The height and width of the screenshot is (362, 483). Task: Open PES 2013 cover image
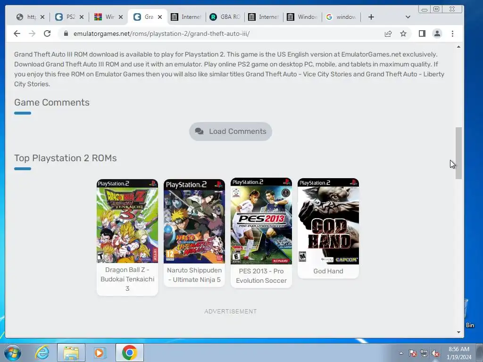click(261, 221)
